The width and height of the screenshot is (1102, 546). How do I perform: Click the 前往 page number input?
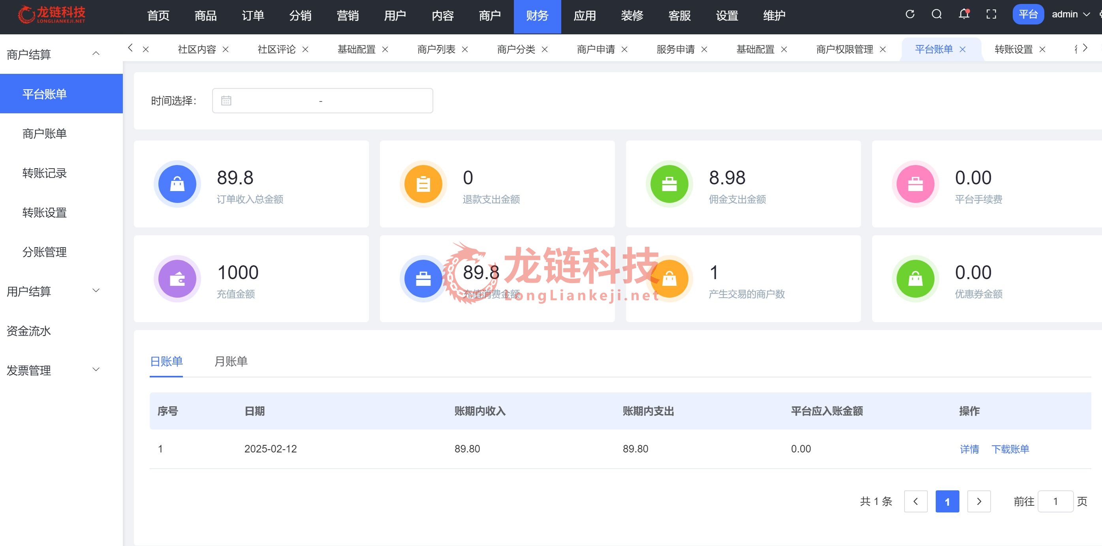pos(1055,501)
